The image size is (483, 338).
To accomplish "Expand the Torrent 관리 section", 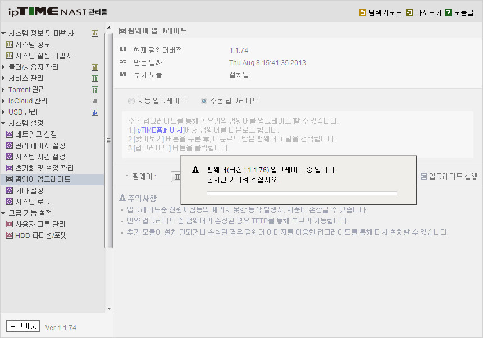I will pyautogui.click(x=3, y=90).
